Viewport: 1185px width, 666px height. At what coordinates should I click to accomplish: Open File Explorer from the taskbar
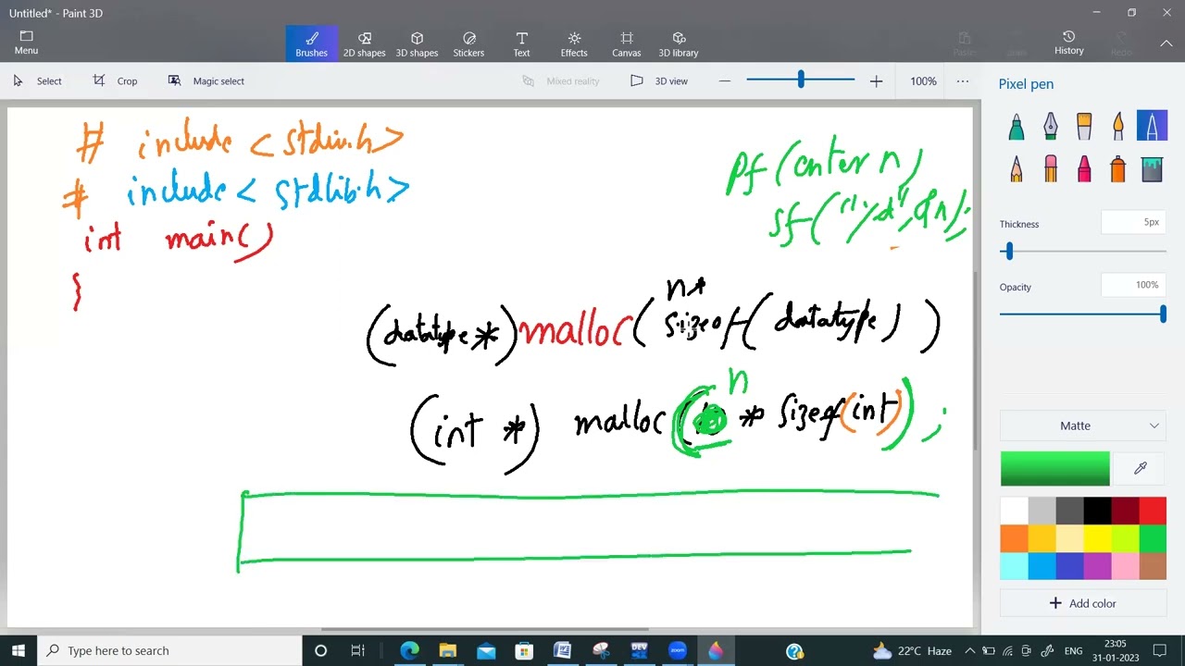tap(448, 650)
